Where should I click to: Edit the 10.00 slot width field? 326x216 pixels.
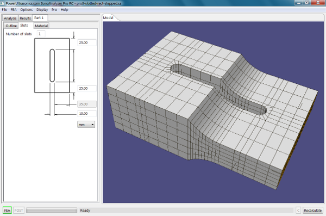(x=87, y=114)
